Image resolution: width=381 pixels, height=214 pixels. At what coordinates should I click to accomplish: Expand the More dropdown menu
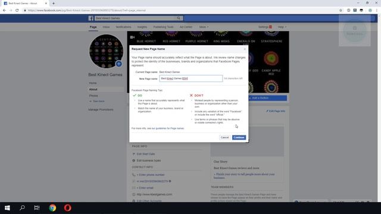point(204,27)
